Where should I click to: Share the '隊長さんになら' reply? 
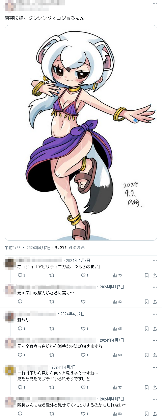pos(155,414)
